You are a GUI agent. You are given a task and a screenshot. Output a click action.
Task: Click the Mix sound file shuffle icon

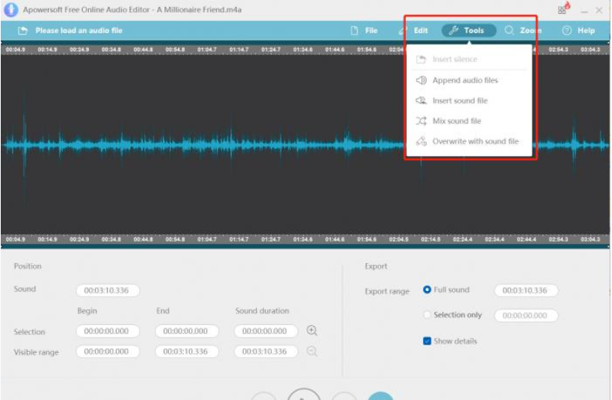(421, 120)
